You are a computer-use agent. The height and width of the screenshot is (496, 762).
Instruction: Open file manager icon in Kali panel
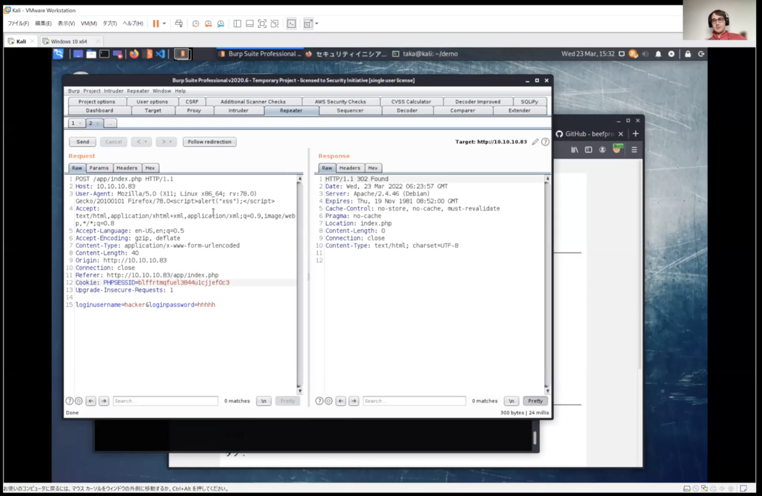pyautogui.click(x=91, y=54)
